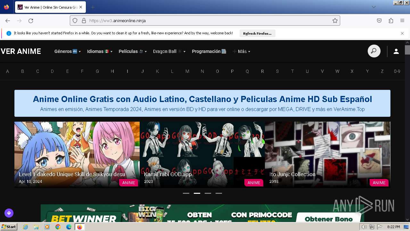List all tabs with the dropdown arrow
The image size is (410, 231).
coord(373,7)
